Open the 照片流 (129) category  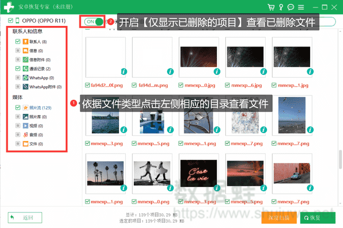[x=40, y=107]
